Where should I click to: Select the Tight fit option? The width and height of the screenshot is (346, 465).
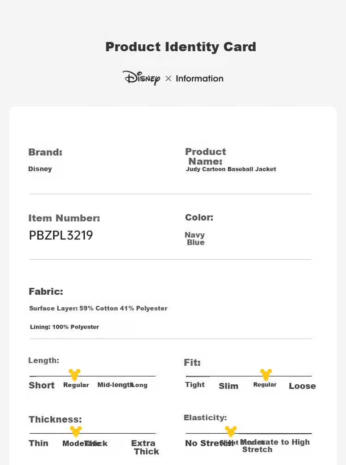pos(195,385)
